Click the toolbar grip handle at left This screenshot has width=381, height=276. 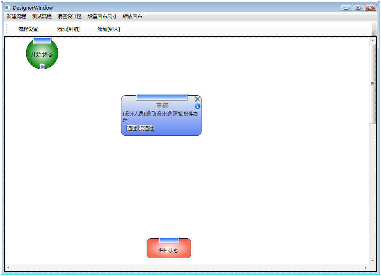7,29
